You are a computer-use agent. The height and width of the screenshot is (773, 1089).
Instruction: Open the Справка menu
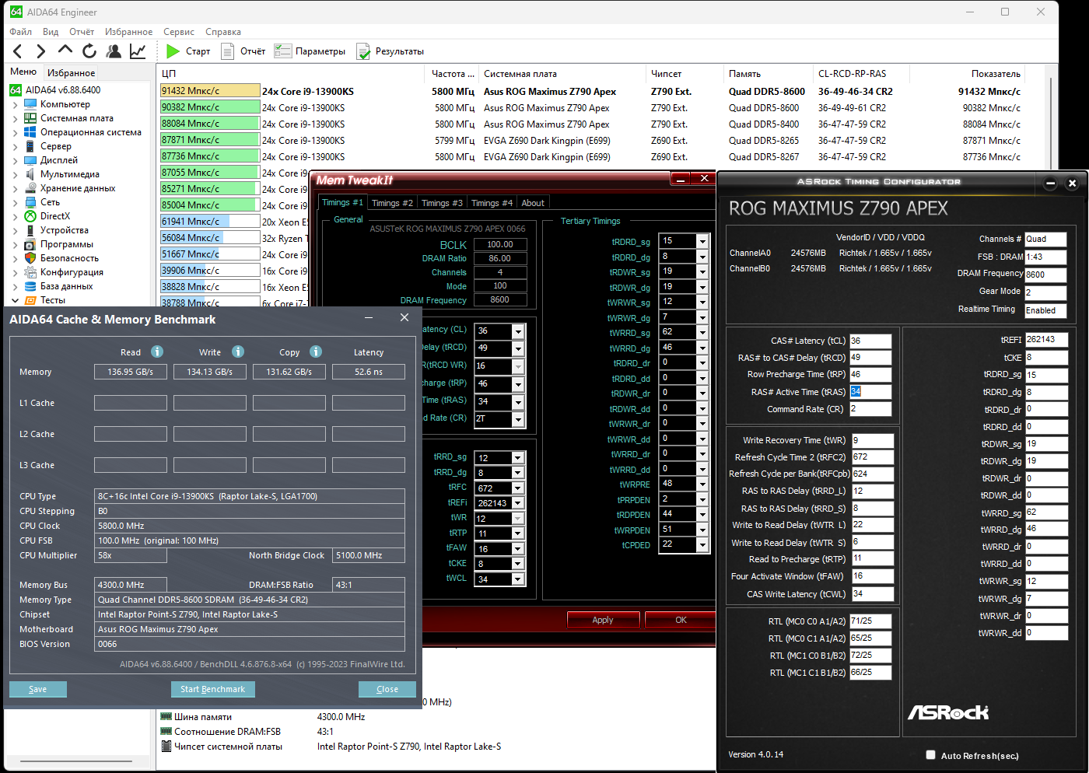[x=223, y=32]
